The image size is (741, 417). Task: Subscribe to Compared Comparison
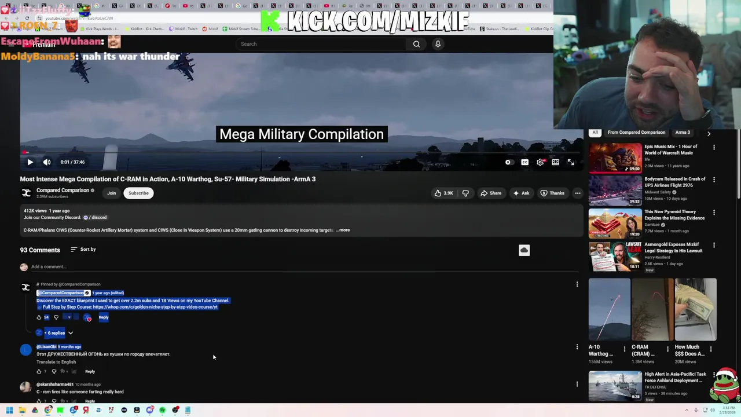138,193
